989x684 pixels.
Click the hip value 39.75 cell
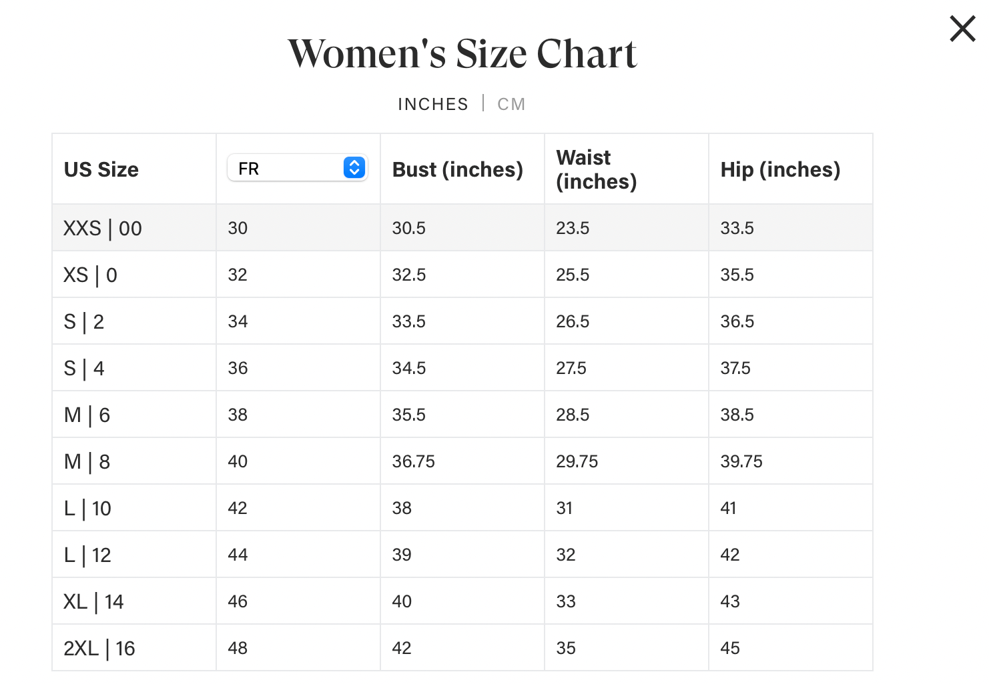pyautogui.click(x=741, y=461)
